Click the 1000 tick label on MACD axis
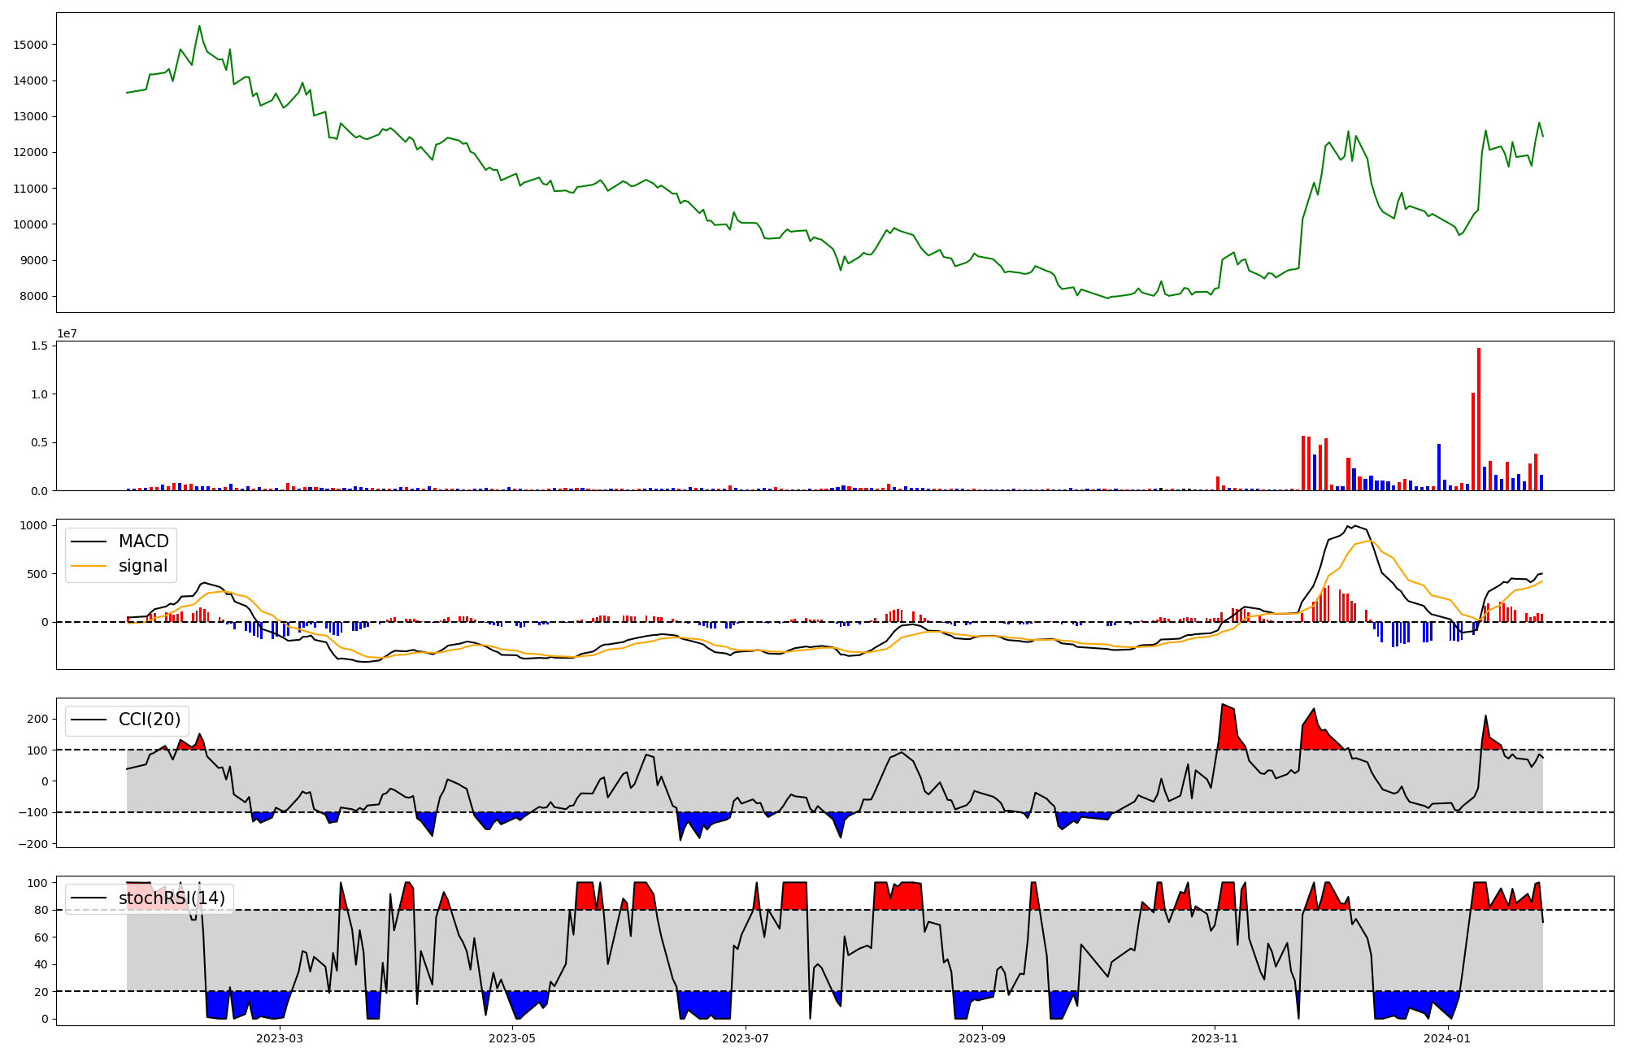Viewport: 1626px width, 1057px height. 33,525
